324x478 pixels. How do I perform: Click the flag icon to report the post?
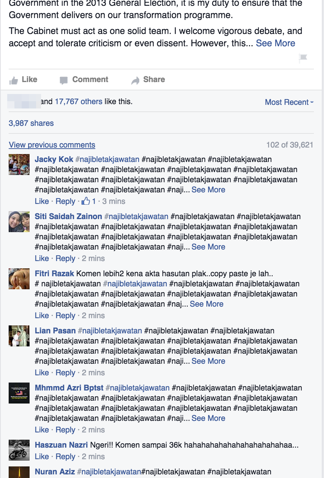click(303, 57)
